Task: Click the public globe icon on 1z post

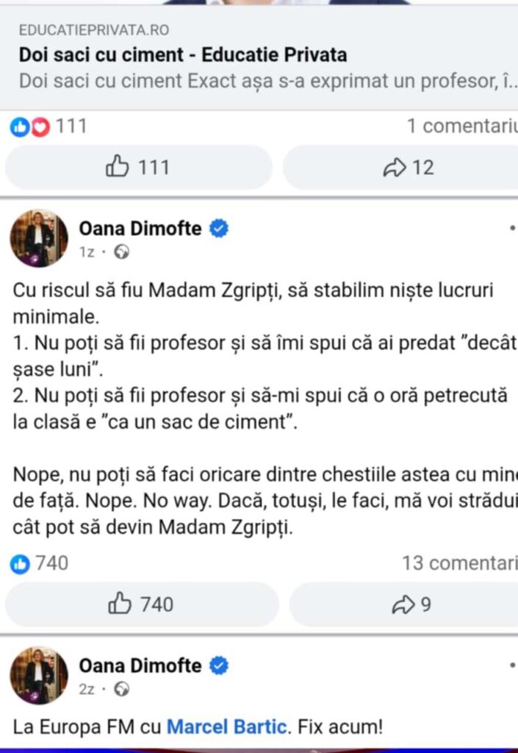Action: [123, 252]
